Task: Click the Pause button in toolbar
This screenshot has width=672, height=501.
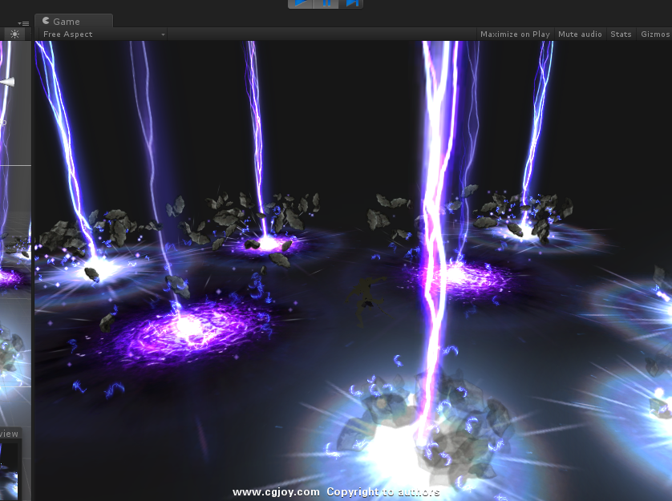Action: [x=326, y=3]
